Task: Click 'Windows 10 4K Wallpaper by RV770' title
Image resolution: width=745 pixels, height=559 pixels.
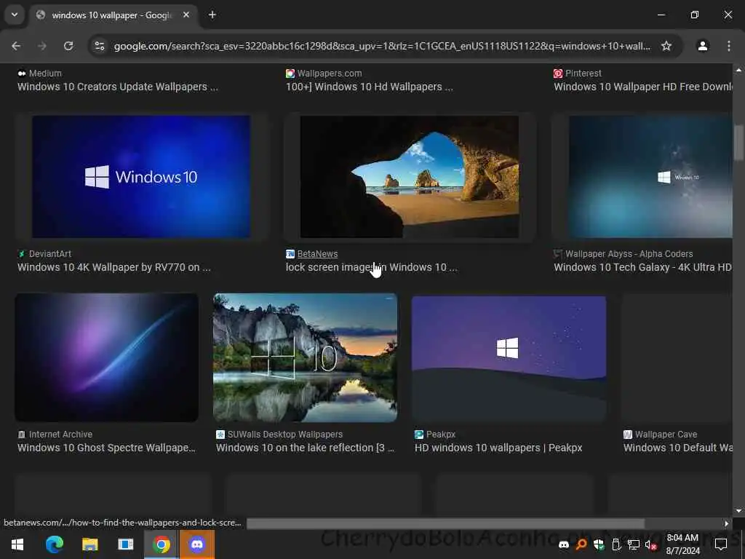Action: click(x=114, y=268)
